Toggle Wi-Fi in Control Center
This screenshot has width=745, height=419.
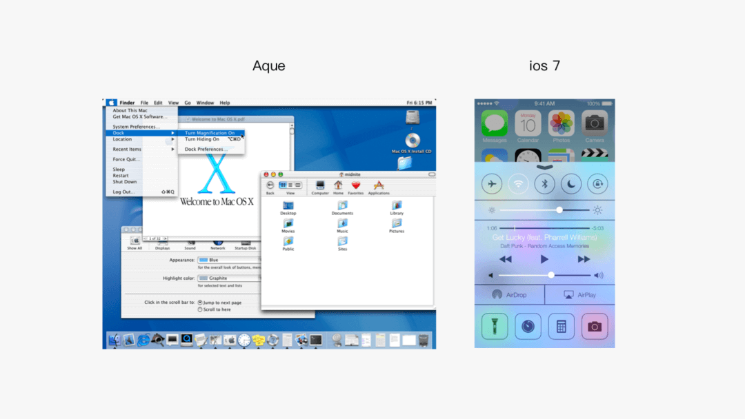(518, 184)
